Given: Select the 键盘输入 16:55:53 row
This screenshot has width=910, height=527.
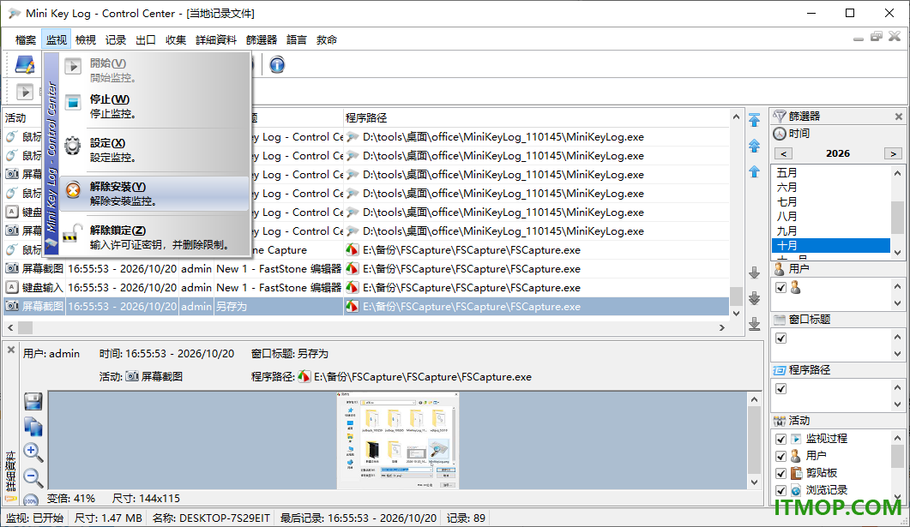Looking at the screenshot, I should click(x=366, y=288).
